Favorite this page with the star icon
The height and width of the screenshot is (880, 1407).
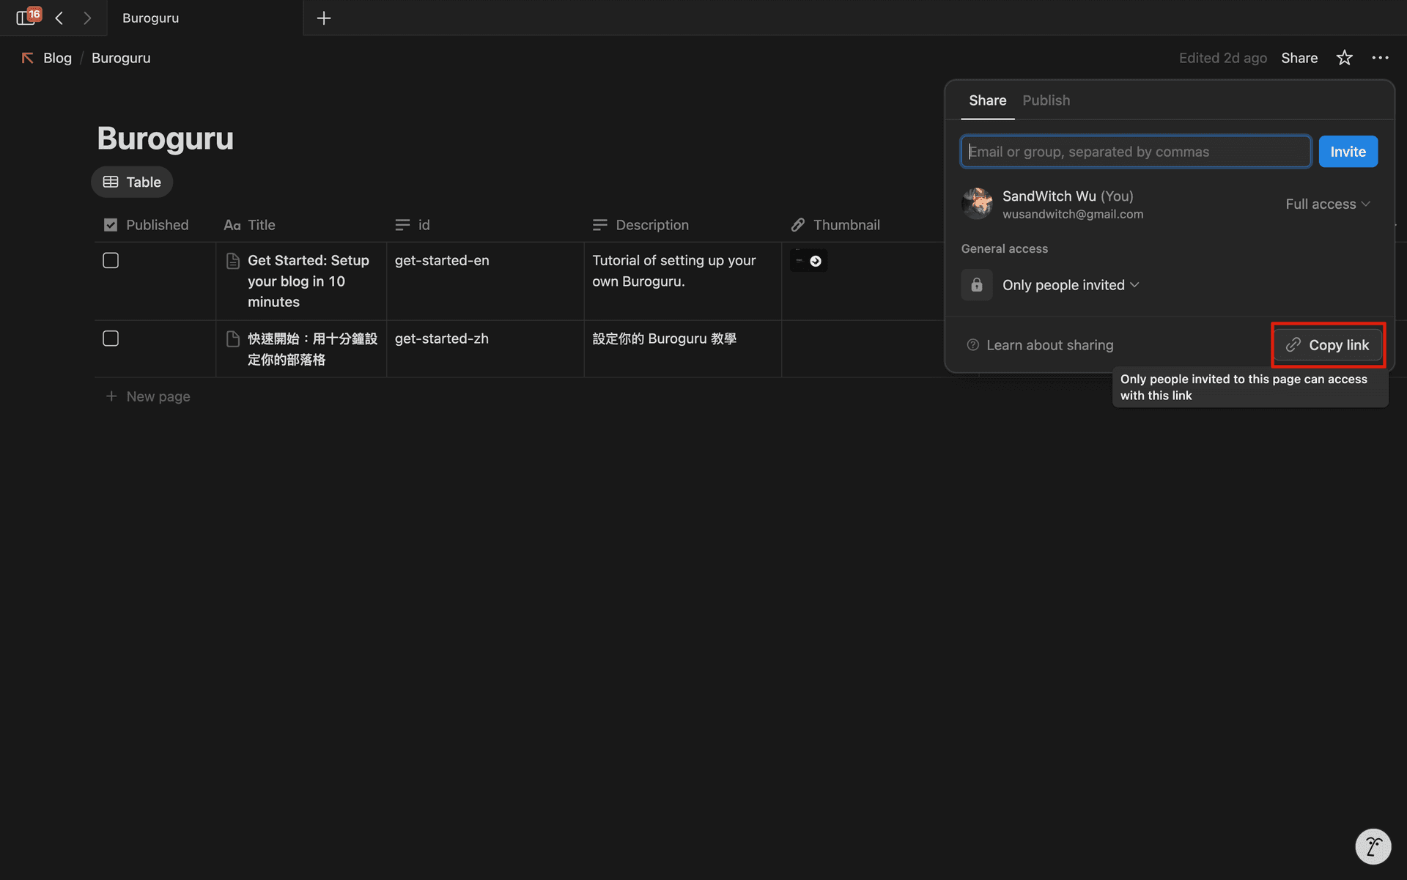point(1344,58)
